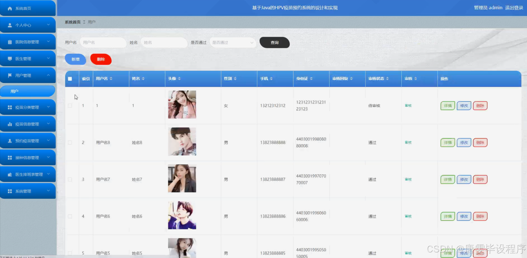This screenshot has height=258, width=527.
Task: Click the grid icon for 疫苗分类管理
Action: point(10,107)
